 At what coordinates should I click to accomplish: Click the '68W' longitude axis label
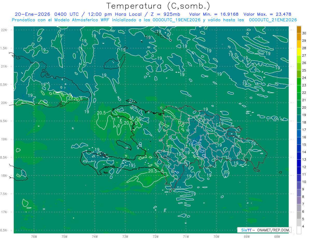pyautogui.click(x=277, y=237)
